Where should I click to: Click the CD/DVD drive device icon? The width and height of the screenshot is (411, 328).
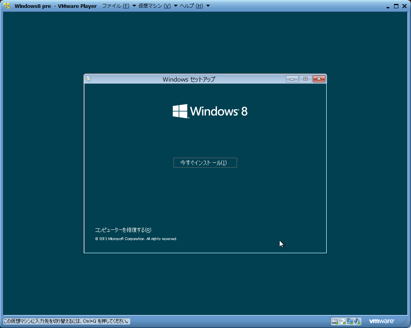[342, 321]
